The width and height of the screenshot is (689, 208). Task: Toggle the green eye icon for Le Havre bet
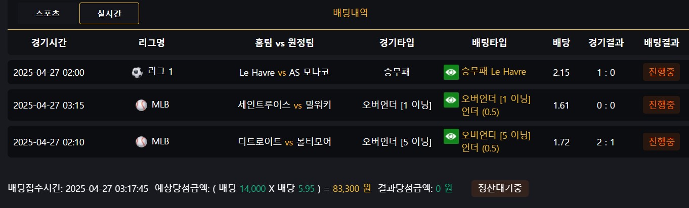coord(450,72)
